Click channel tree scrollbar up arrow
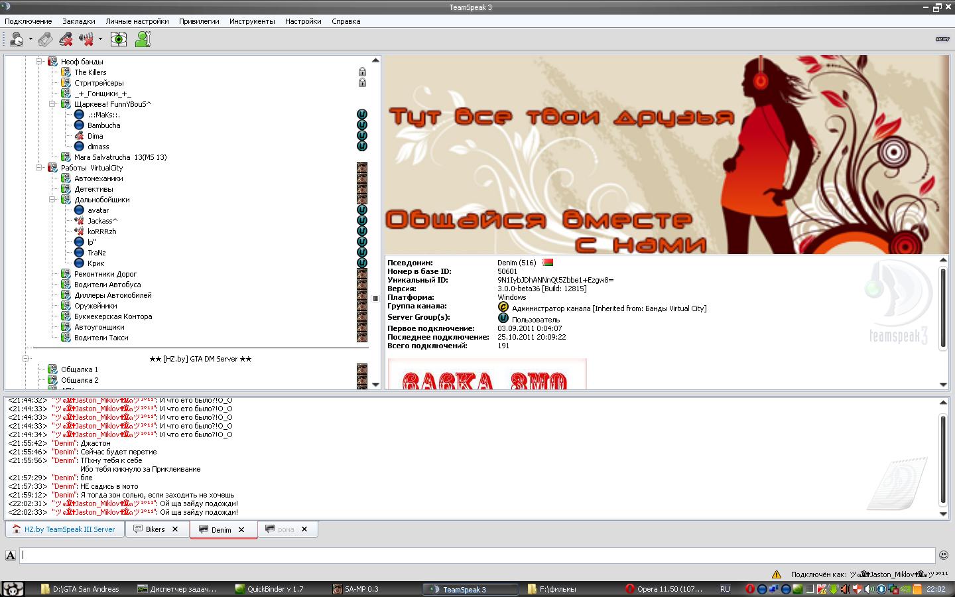Screen dimensions: 955x597 click(375, 60)
